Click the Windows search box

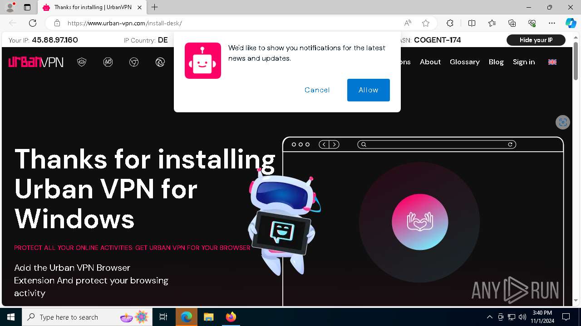tap(86, 317)
